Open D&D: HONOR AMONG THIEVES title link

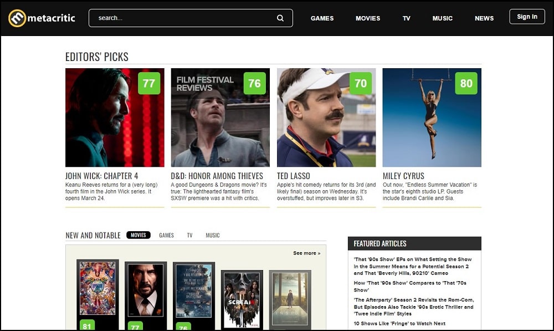click(217, 176)
